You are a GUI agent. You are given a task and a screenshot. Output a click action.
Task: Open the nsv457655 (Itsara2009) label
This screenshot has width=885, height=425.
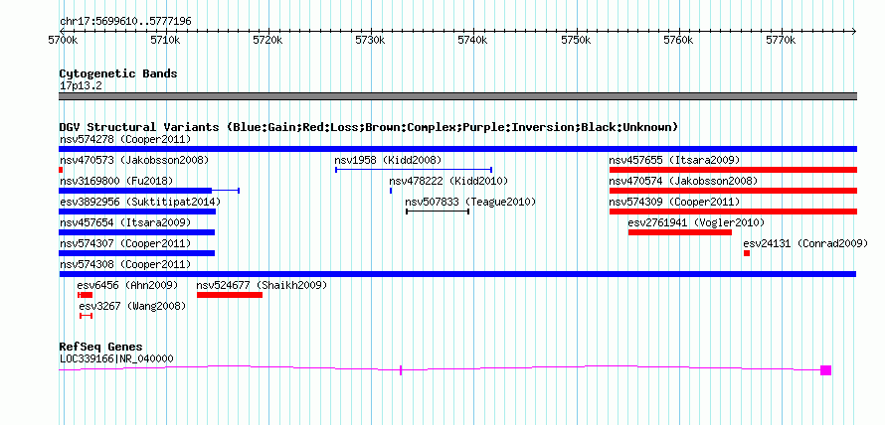pos(675,160)
